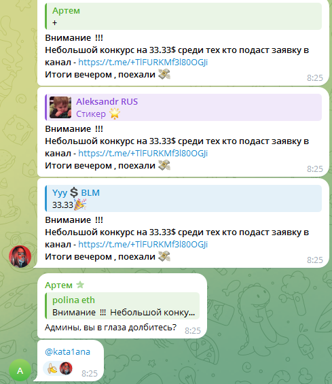This screenshot has height=384, width=332.
Task: Click the party popper emoji after 33.33
Action: [x=80, y=205]
